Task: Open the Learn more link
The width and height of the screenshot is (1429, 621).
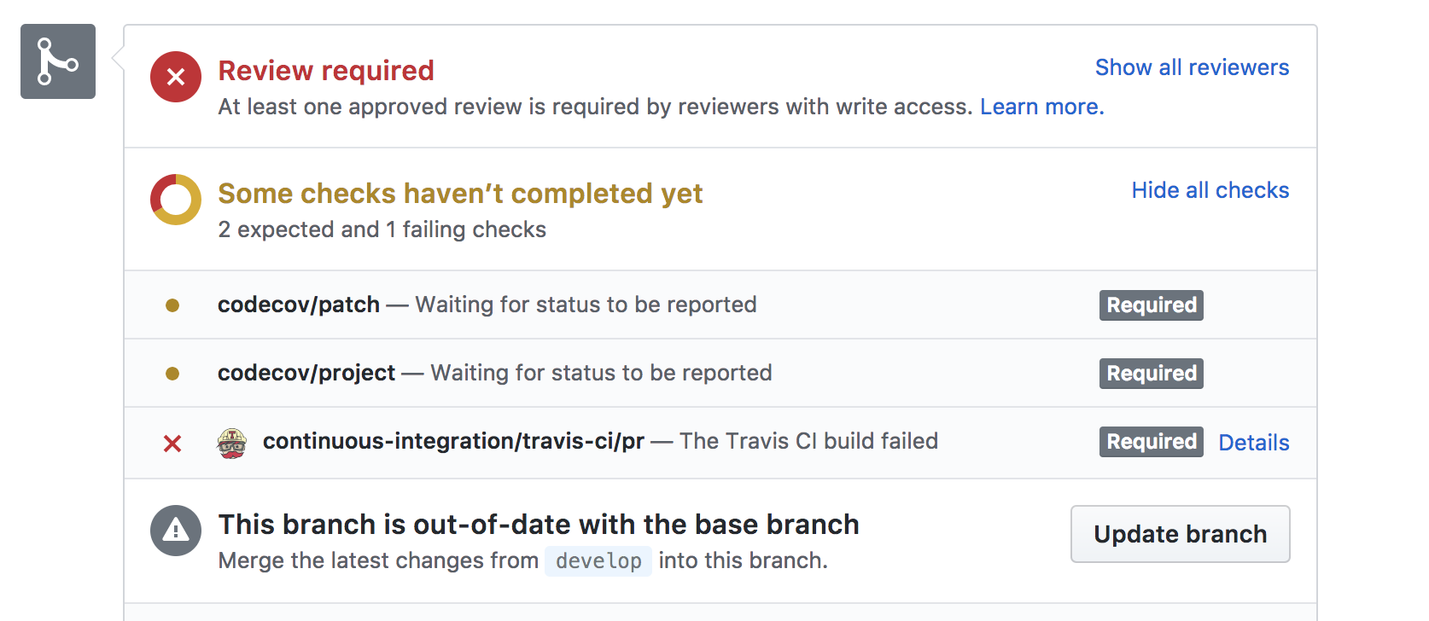Action: point(1041,107)
